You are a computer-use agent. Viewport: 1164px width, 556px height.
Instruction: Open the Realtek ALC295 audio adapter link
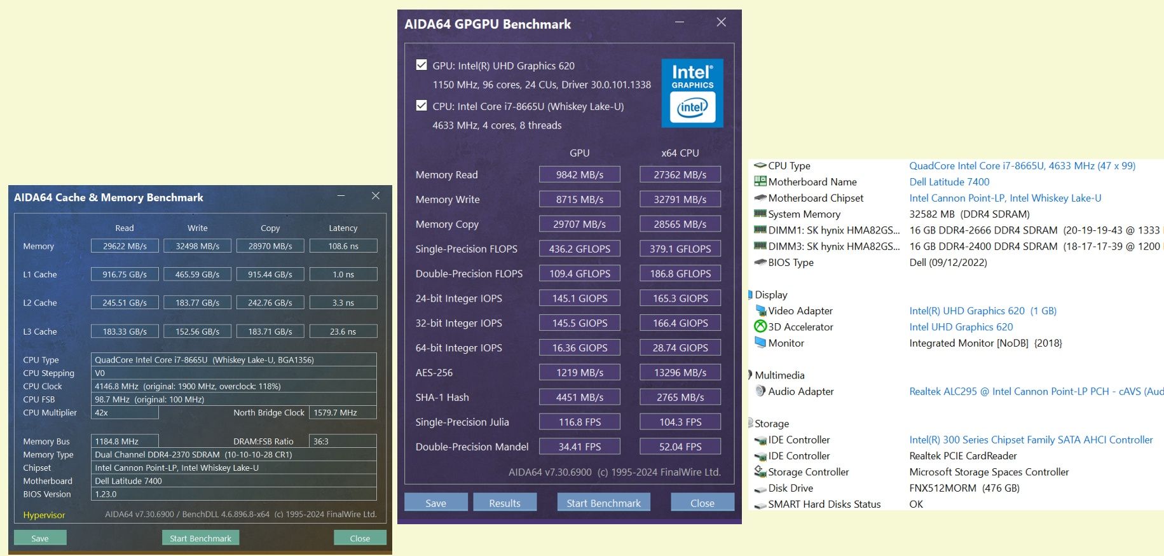[1036, 391]
